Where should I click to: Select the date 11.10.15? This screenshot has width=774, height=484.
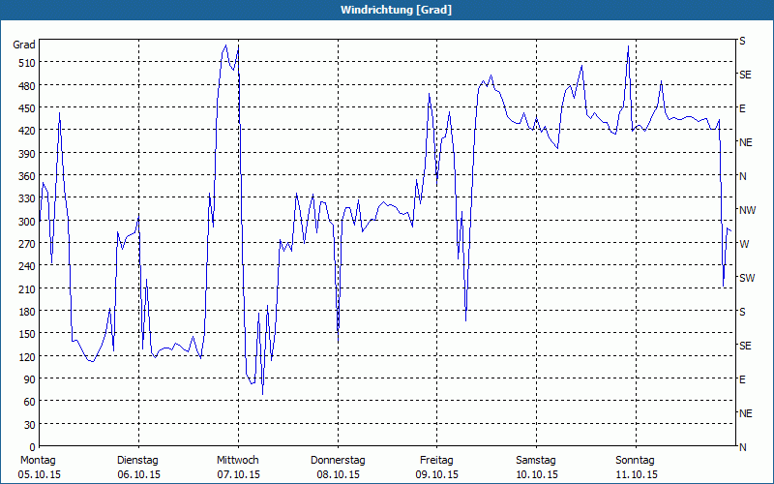coord(637,474)
